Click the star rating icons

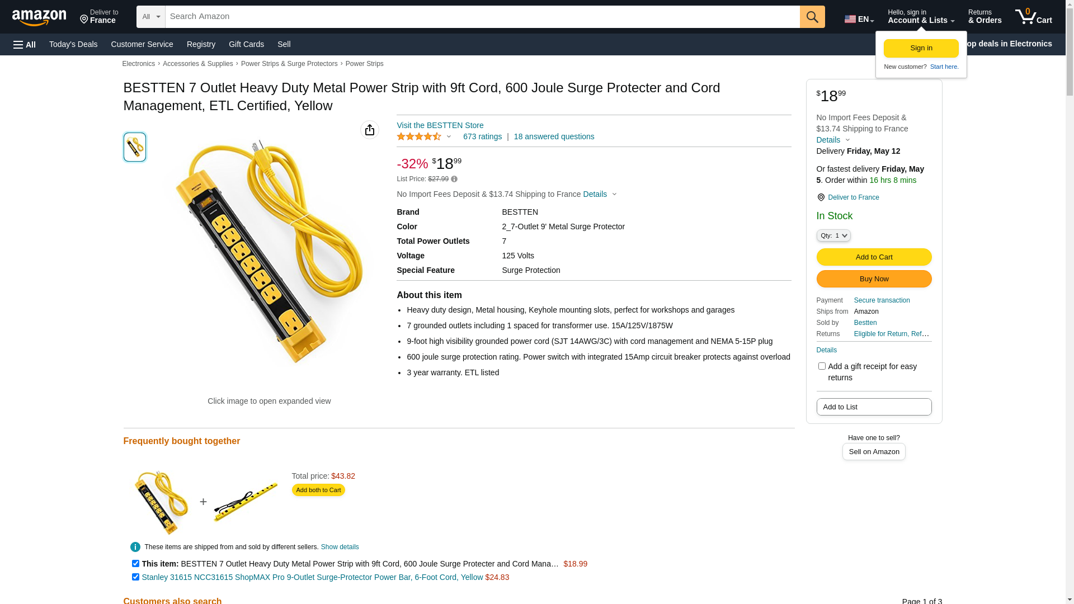pyautogui.click(x=419, y=136)
